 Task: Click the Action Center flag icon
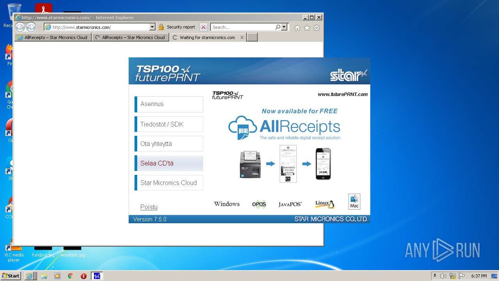(462, 276)
